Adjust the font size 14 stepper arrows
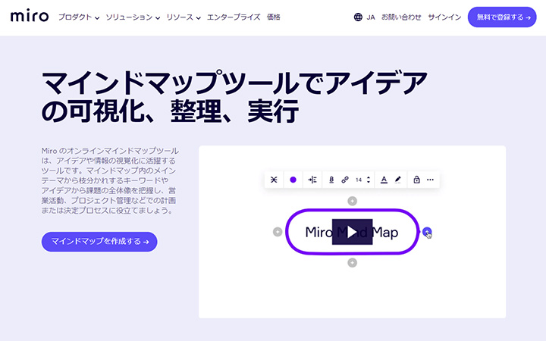546x341 pixels. click(x=368, y=180)
